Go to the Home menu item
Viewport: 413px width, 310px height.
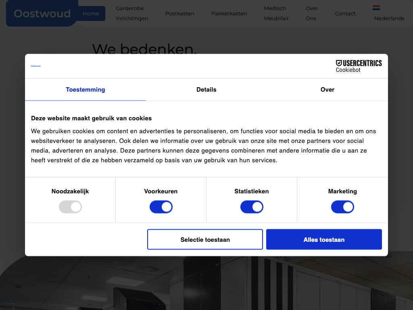[91, 13]
